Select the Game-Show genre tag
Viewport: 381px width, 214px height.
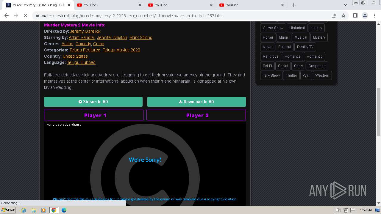coord(273,28)
